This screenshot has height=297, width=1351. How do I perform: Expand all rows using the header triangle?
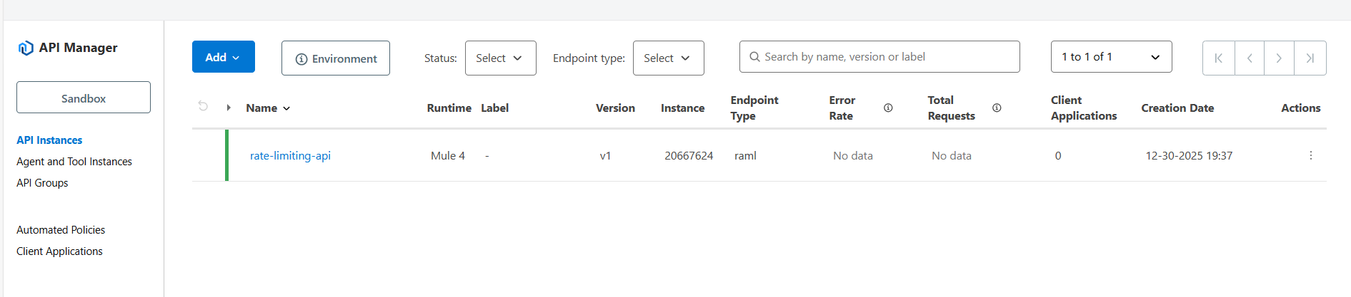pyautogui.click(x=229, y=108)
